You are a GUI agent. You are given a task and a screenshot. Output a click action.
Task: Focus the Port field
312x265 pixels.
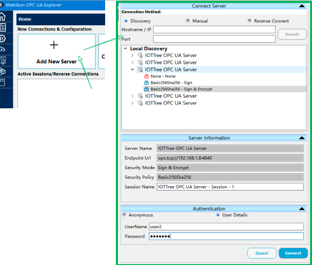point(214,39)
